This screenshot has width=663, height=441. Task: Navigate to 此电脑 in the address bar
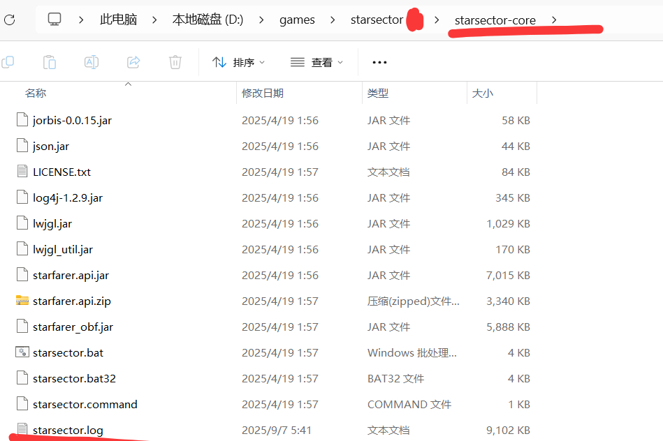click(x=118, y=20)
